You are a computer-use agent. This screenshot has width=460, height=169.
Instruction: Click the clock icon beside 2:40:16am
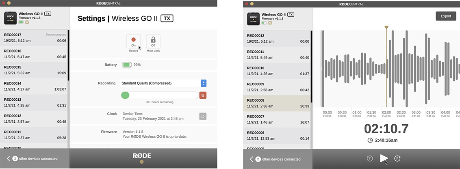click(370, 140)
